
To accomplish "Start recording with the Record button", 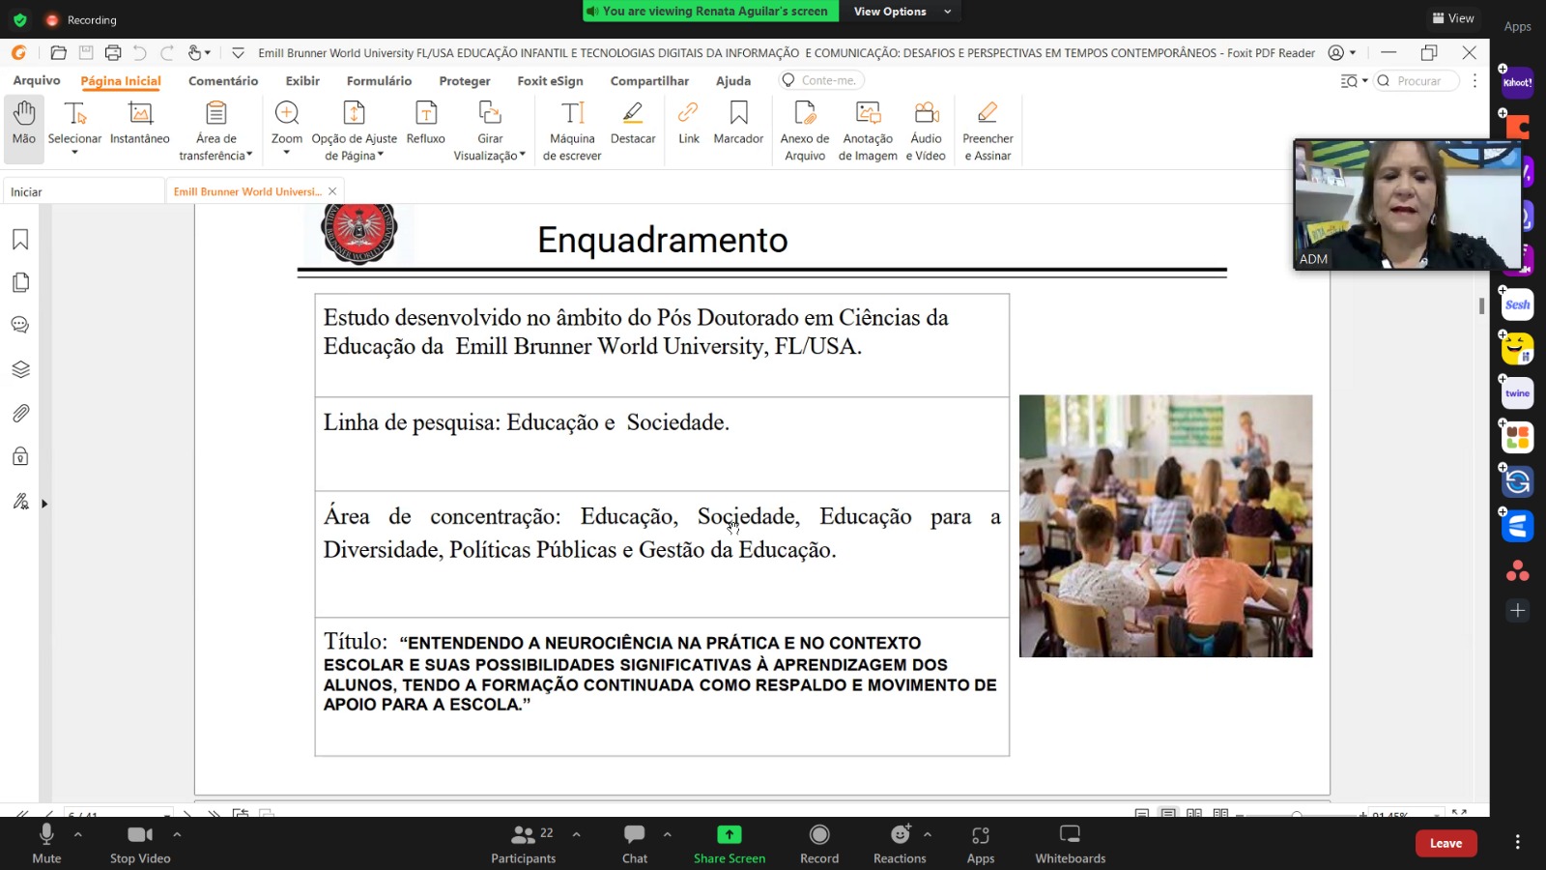I will (819, 843).
